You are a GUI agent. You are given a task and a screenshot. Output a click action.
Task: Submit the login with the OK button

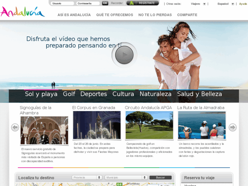105,3
